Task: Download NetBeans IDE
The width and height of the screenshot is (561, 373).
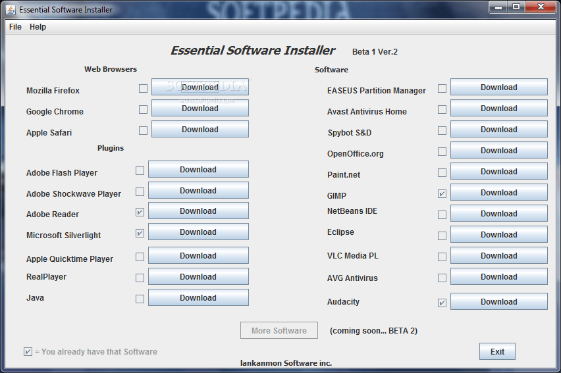Action: [x=498, y=214]
